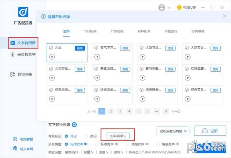Play the 喜气洋洋 track preview
Screen dimensions: 231x158
point(97,57)
